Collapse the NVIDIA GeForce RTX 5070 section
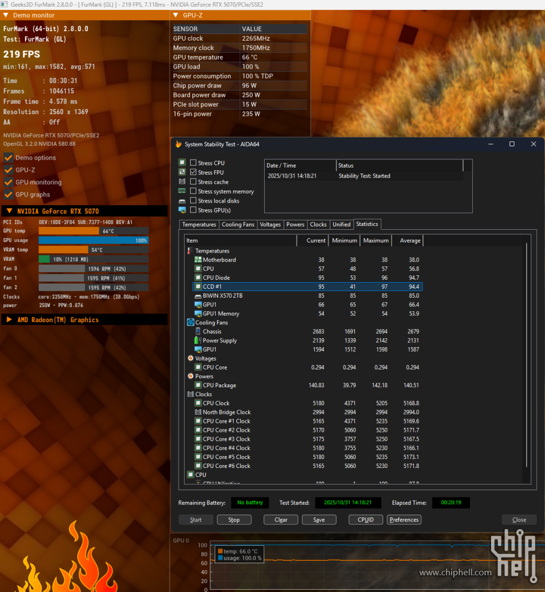 (x=9, y=211)
